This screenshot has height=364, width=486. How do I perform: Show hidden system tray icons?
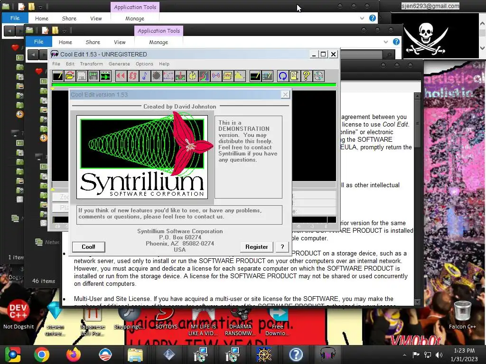[x=404, y=355]
